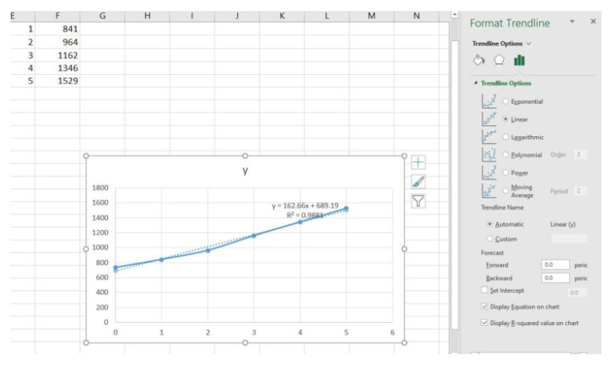Image resolution: width=611 pixels, height=366 pixels.
Task: Open the Fill & Line tab icon
Action: [479, 61]
